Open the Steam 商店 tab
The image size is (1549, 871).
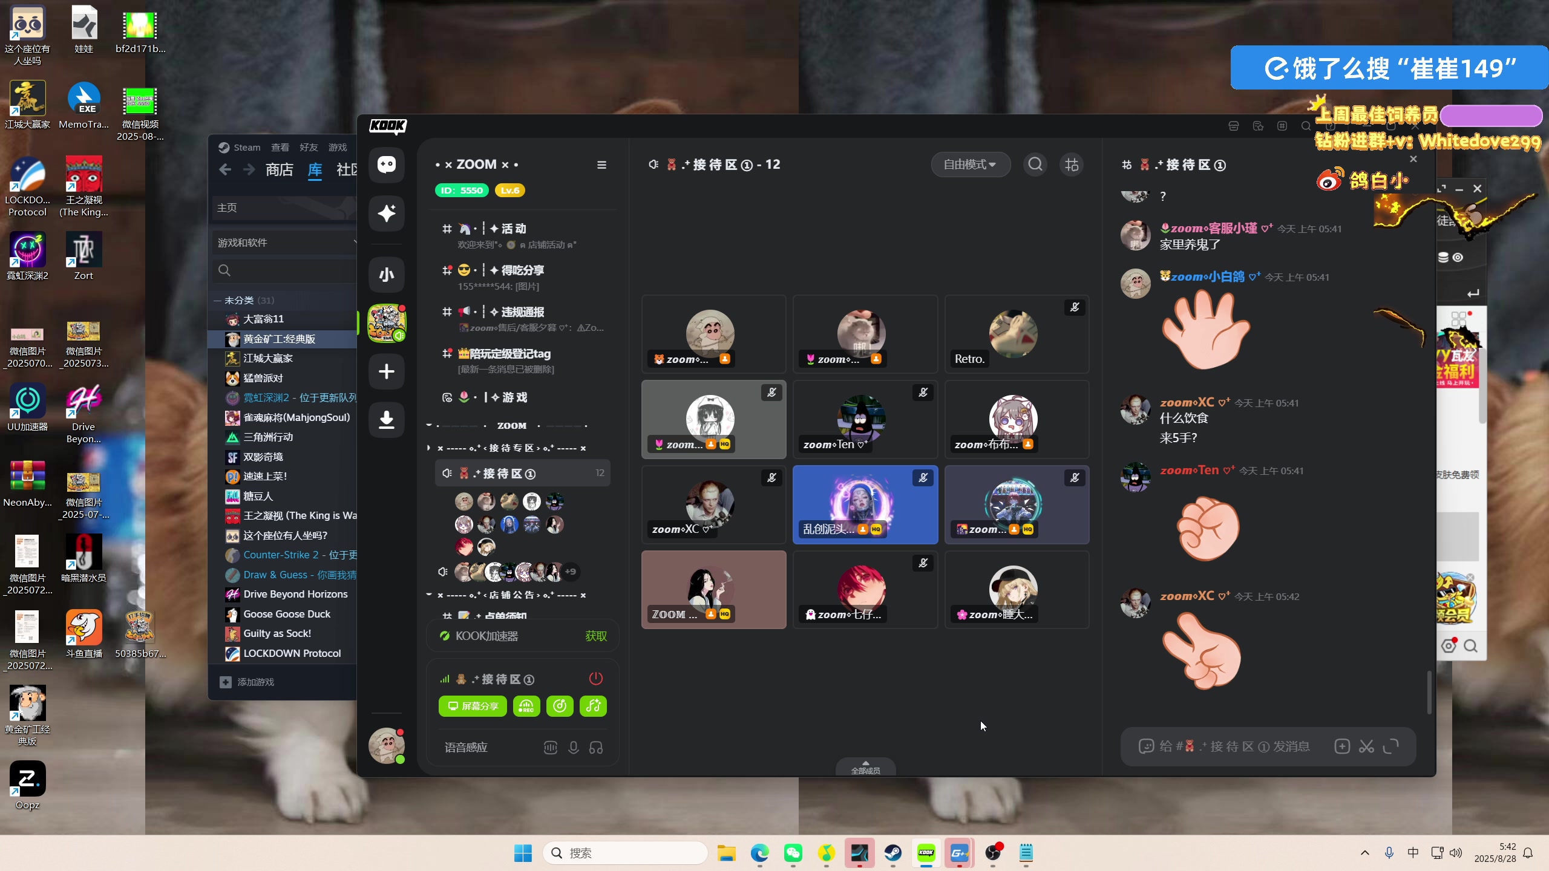tap(279, 170)
